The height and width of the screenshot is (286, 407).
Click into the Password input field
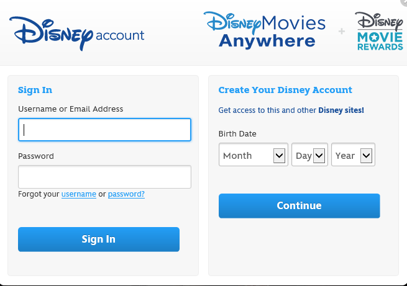(104, 177)
